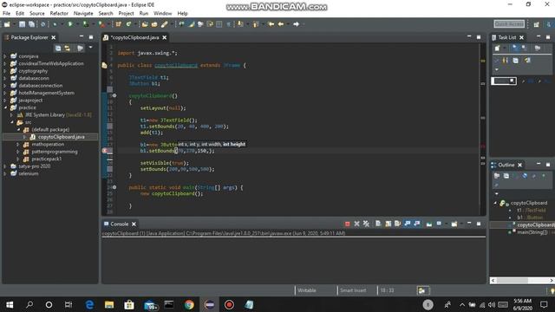The width and height of the screenshot is (555, 312).
Task: Click New Task icon in Task List
Action: tap(497, 49)
